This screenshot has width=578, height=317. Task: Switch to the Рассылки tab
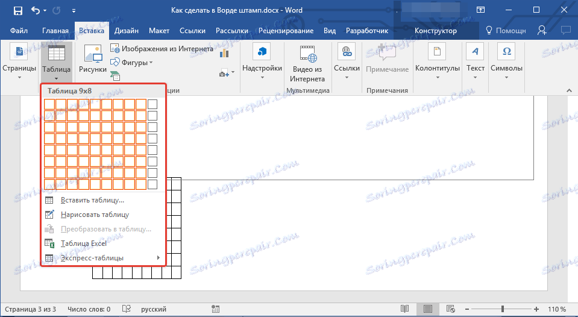tap(232, 31)
